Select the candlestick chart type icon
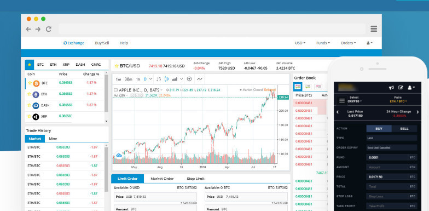The width and height of the screenshot is (429, 211). point(166,79)
